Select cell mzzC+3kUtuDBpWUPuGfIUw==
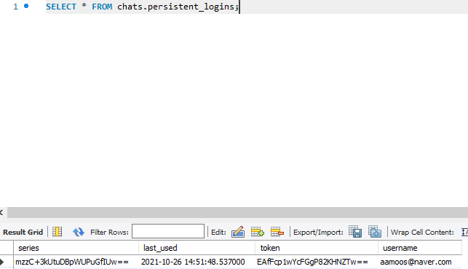 pyautogui.click(x=76, y=262)
